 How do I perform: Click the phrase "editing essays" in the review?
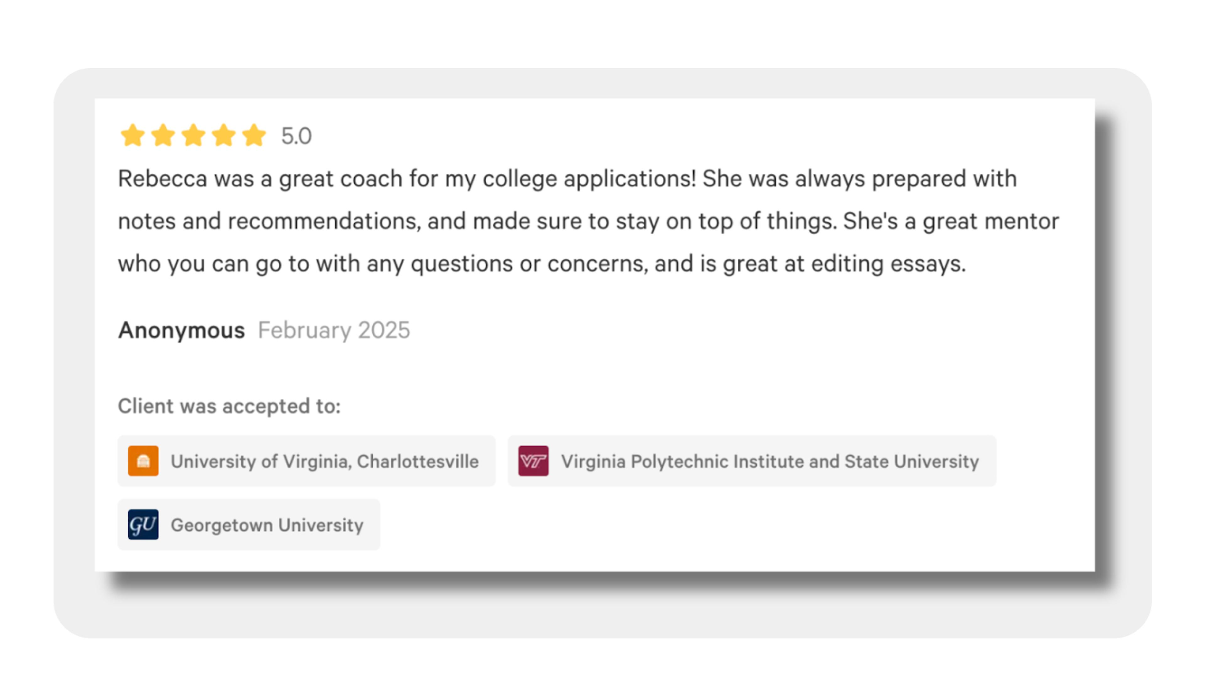[886, 264]
